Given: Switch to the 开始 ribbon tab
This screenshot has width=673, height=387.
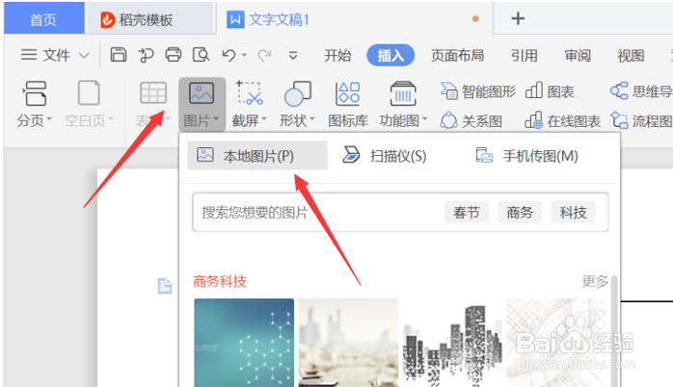Looking at the screenshot, I should point(337,55).
